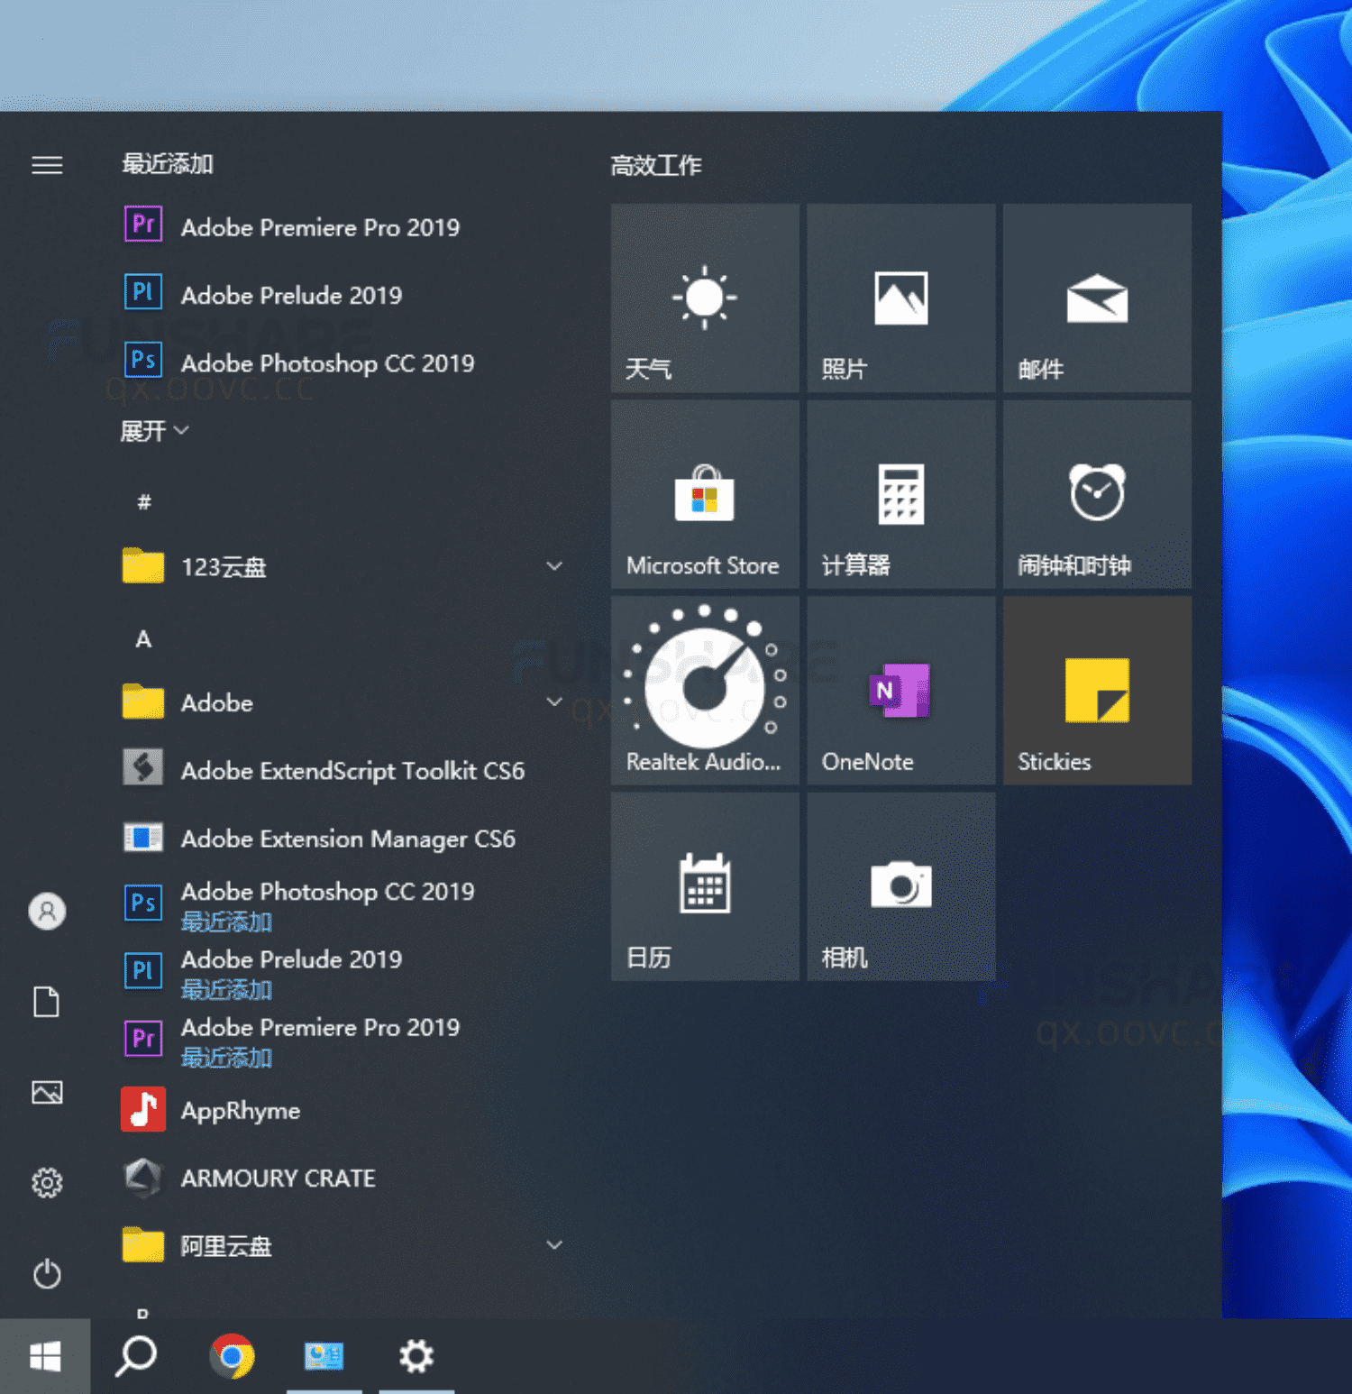1352x1394 pixels.
Task: Open Search from the taskbar
Action: click(x=136, y=1356)
